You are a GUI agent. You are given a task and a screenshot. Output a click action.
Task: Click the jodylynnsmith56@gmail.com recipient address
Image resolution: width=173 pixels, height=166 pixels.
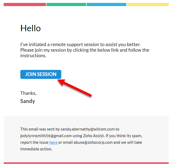46,136
